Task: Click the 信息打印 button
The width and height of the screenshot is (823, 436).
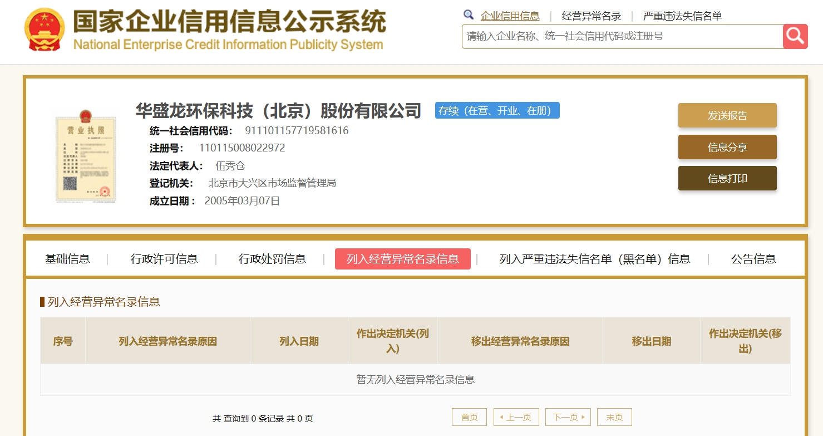Action: click(x=727, y=178)
